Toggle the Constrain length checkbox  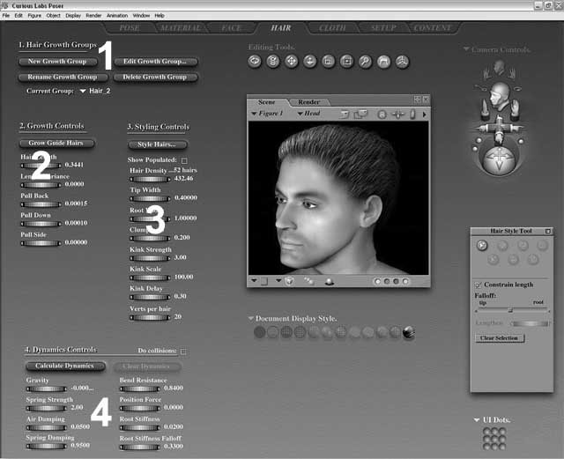pos(479,285)
